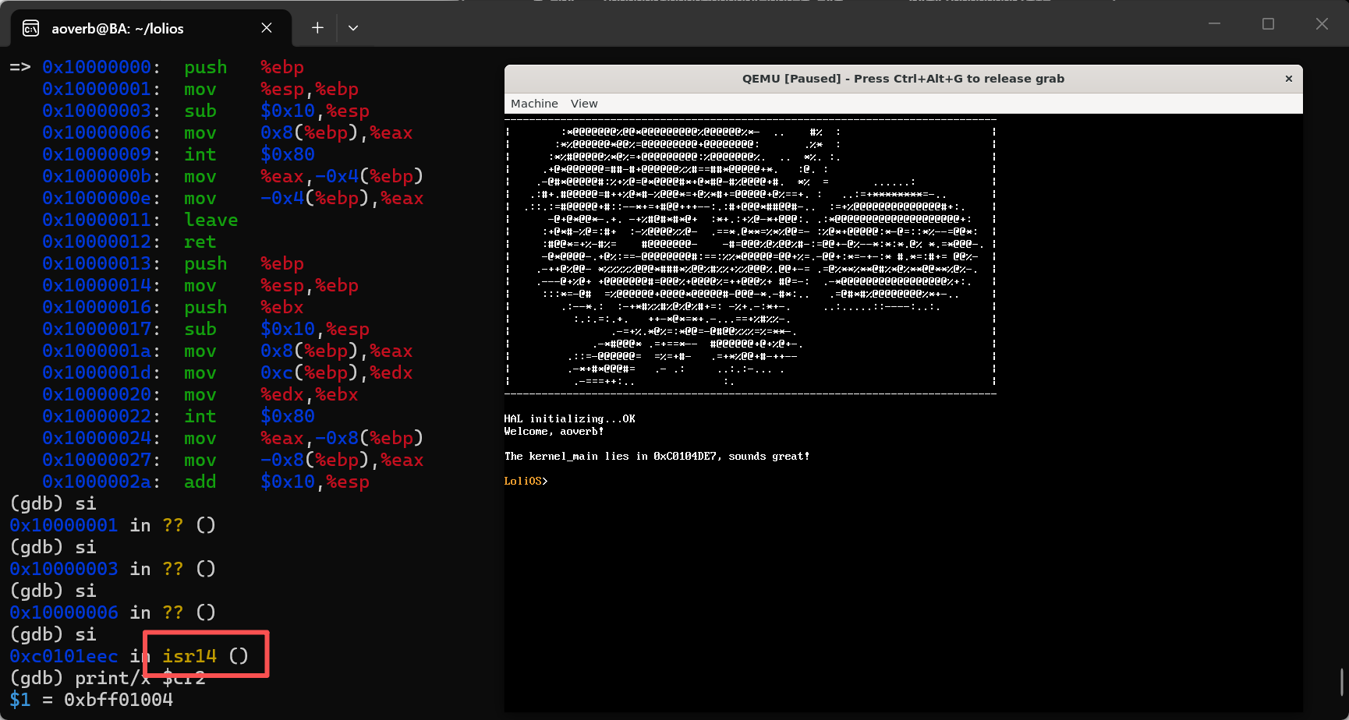Minimize the terminal window
Viewport: 1349px width, 720px height.
[1214, 24]
